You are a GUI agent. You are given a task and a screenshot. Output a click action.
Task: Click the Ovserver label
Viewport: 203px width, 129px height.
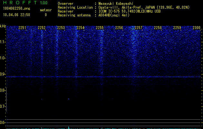66,4
